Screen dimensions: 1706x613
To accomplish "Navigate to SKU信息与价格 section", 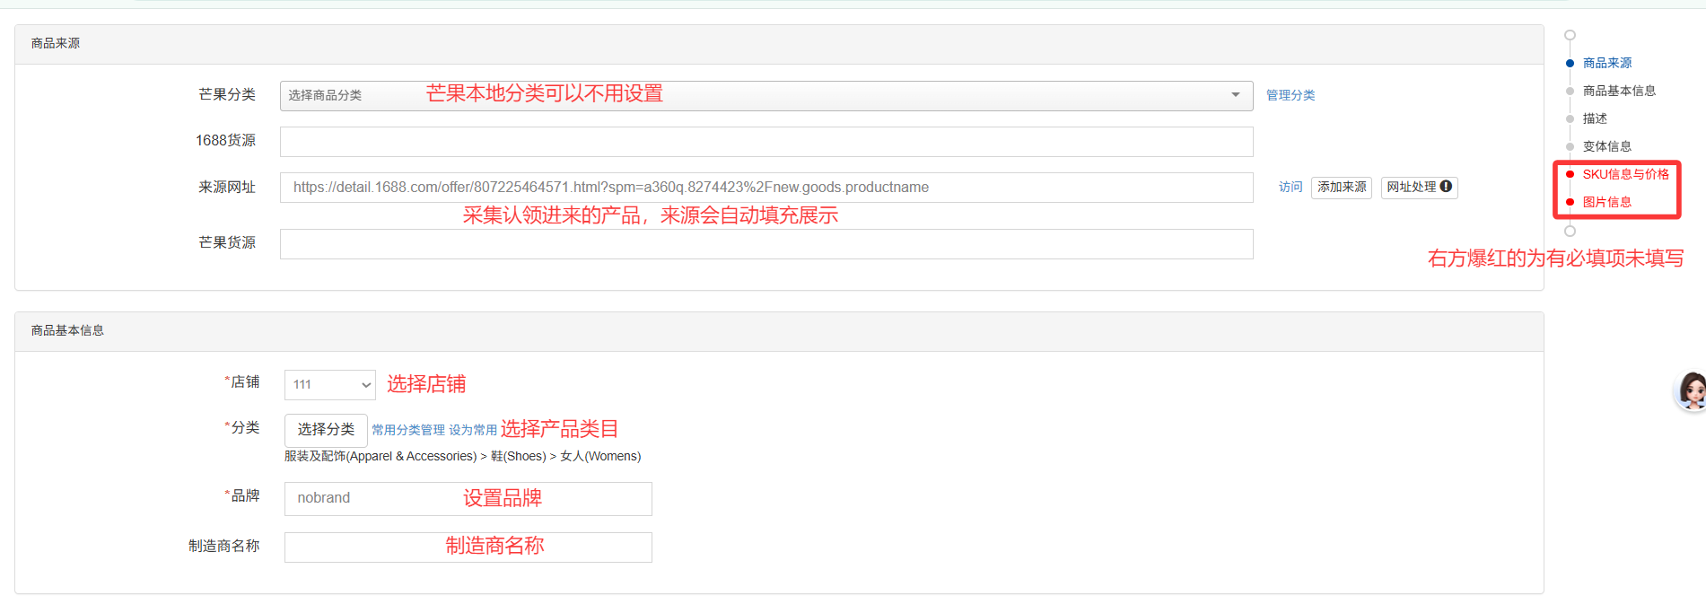I will point(1624,174).
